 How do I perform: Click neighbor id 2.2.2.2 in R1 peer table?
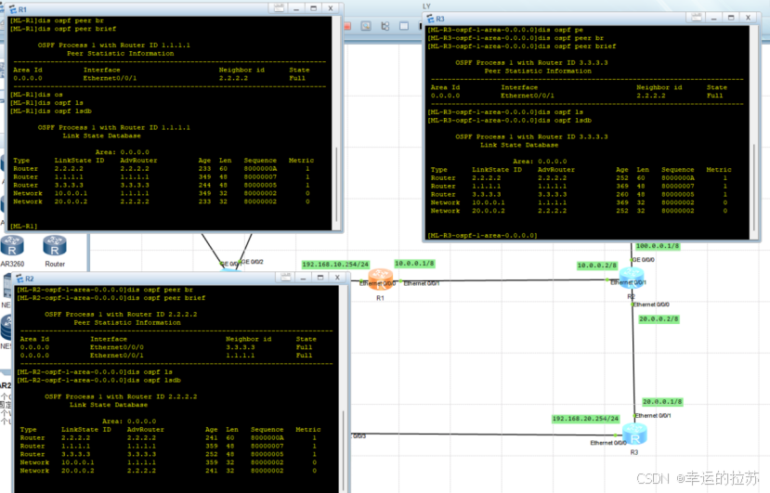[x=233, y=78]
